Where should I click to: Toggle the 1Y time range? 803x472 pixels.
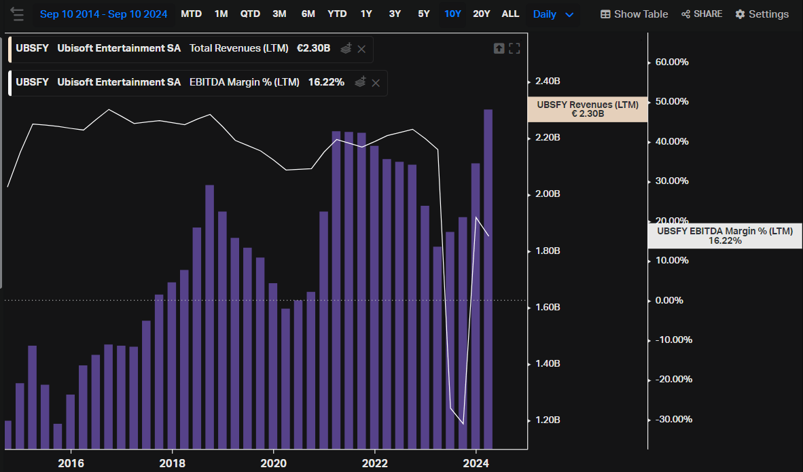[x=366, y=13]
